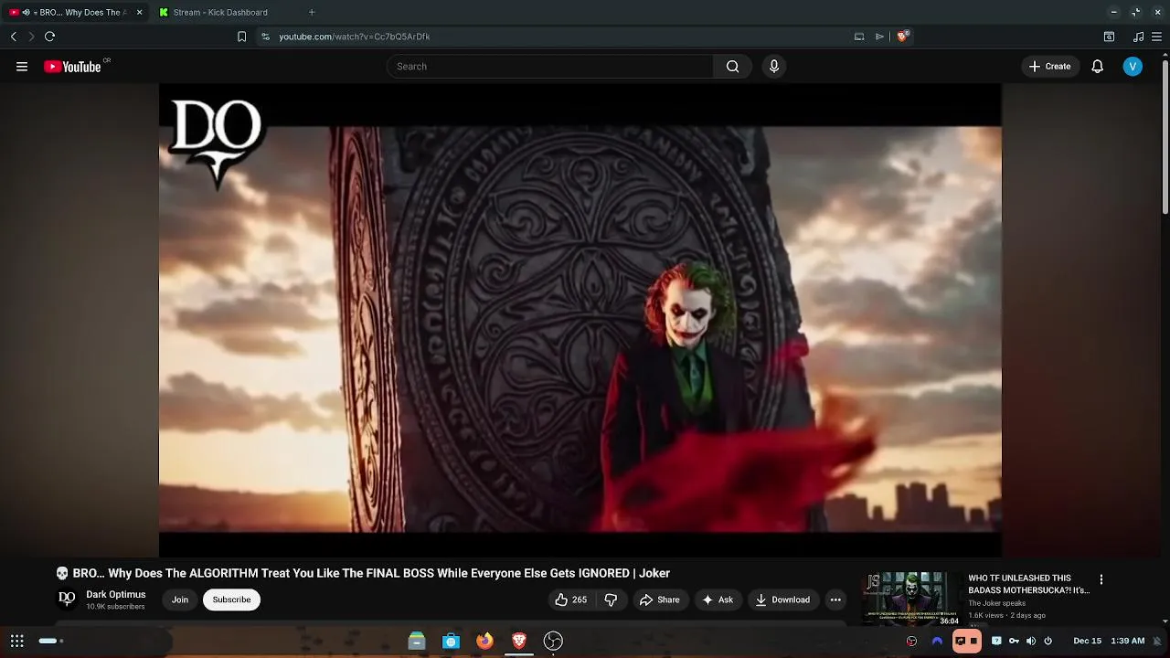Click the volume speaker tray icon
The width and height of the screenshot is (1170, 658).
(x=1031, y=642)
